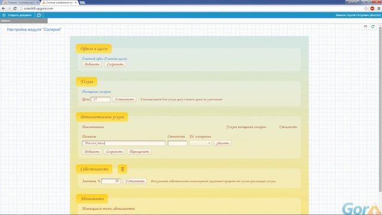The width and height of the screenshot is (382, 215).
Task: Go back using the browser back arrow
Action: [x=4, y=8]
